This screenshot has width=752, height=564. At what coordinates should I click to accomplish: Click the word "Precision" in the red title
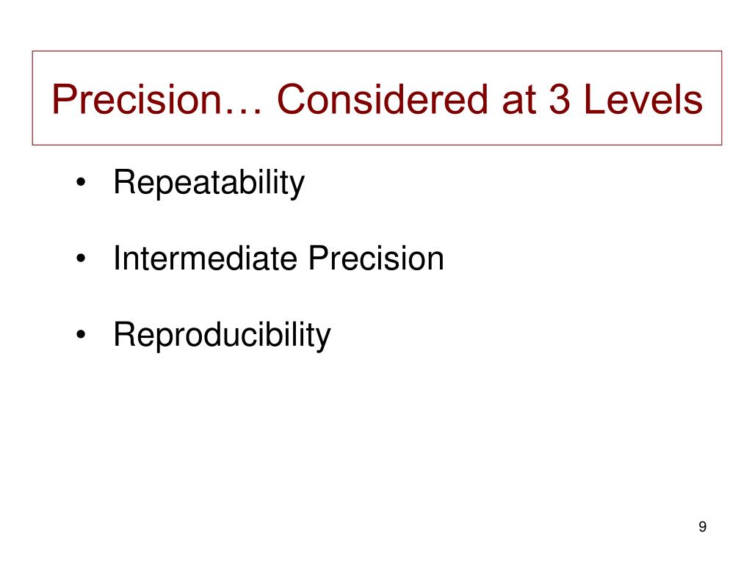pos(137,99)
